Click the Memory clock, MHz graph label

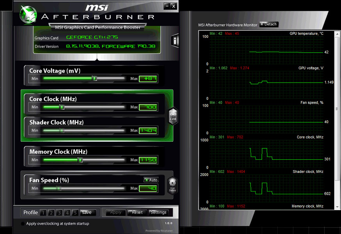(x=307, y=206)
